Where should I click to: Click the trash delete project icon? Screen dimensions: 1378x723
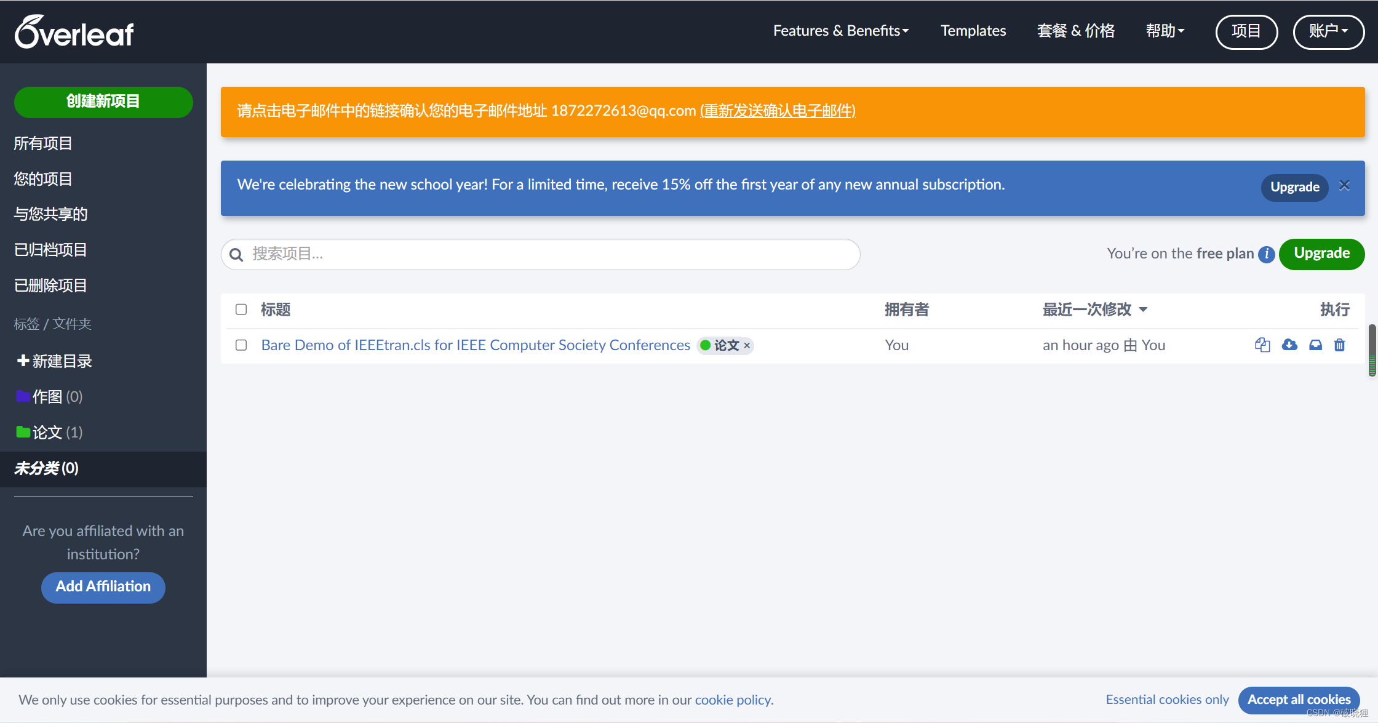1339,345
